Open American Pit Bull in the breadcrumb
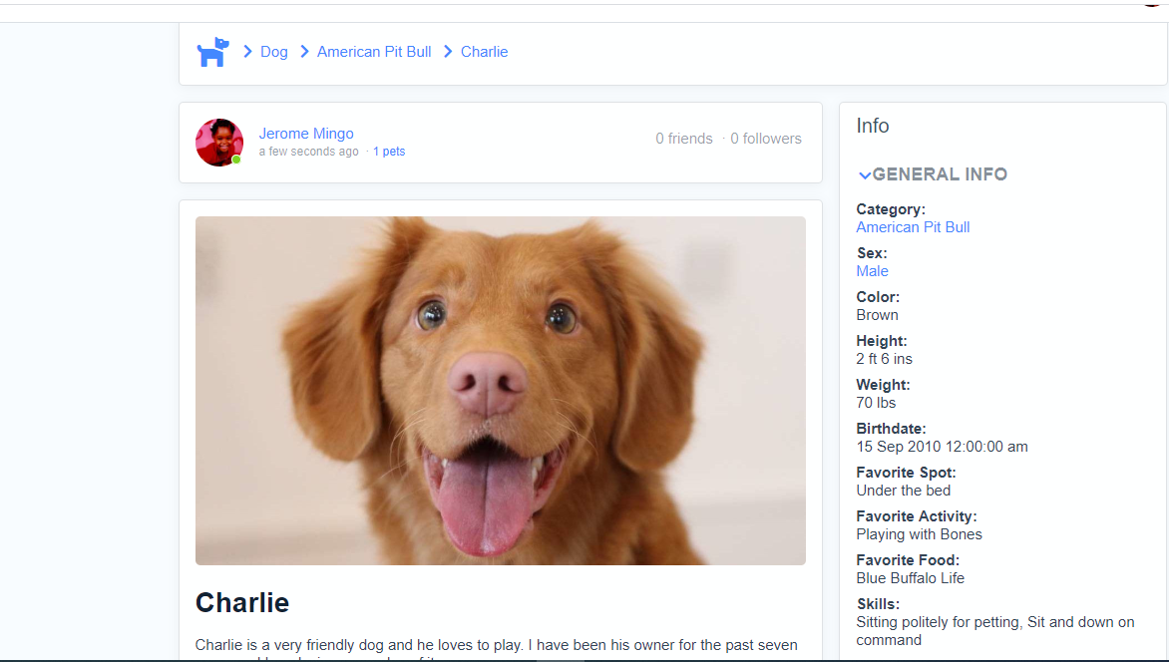 click(x=374, y=52)
